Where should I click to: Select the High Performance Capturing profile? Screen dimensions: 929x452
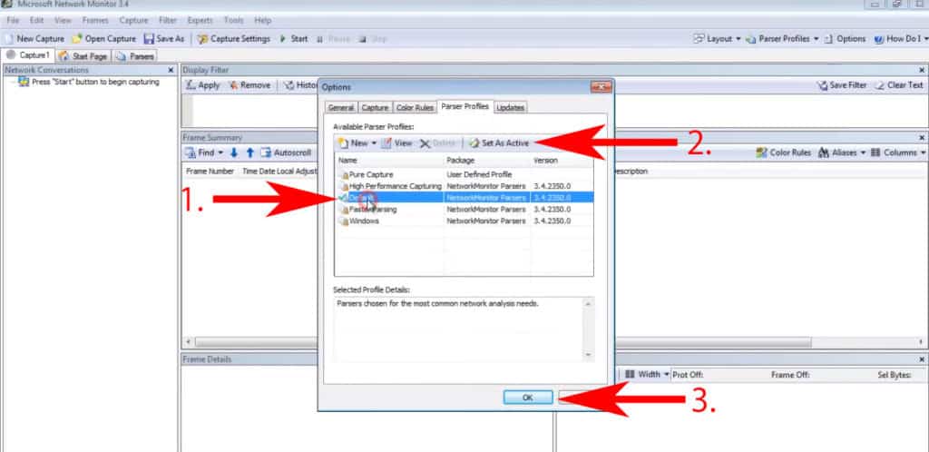click(x=464, y=186)
